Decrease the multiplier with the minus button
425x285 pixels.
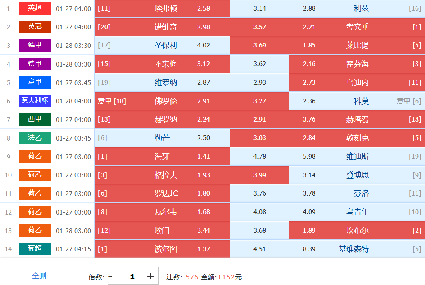(111, 276)
